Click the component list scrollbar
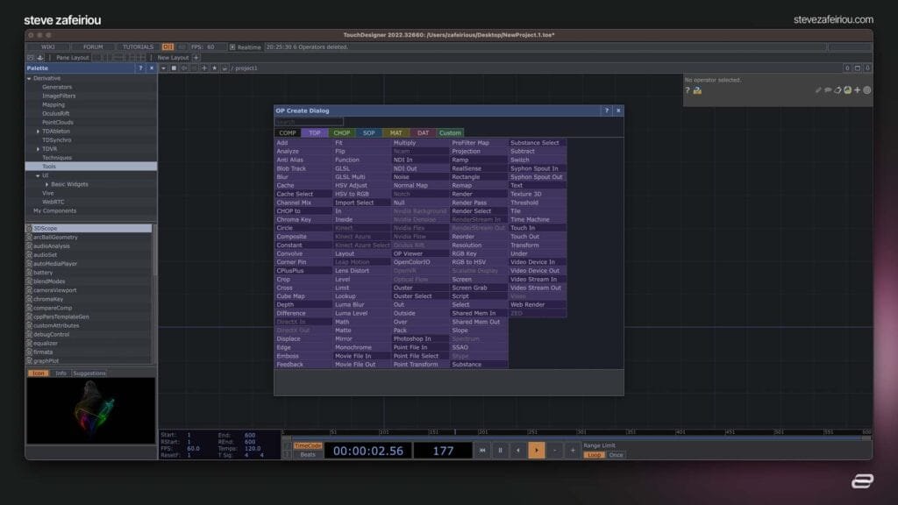This screenshot has height=505, width=898. [x=154, y=252]
